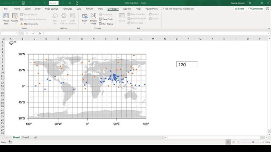Screen dimensions: 271x152
Task: Select row header 10
Action: point(3,73)
